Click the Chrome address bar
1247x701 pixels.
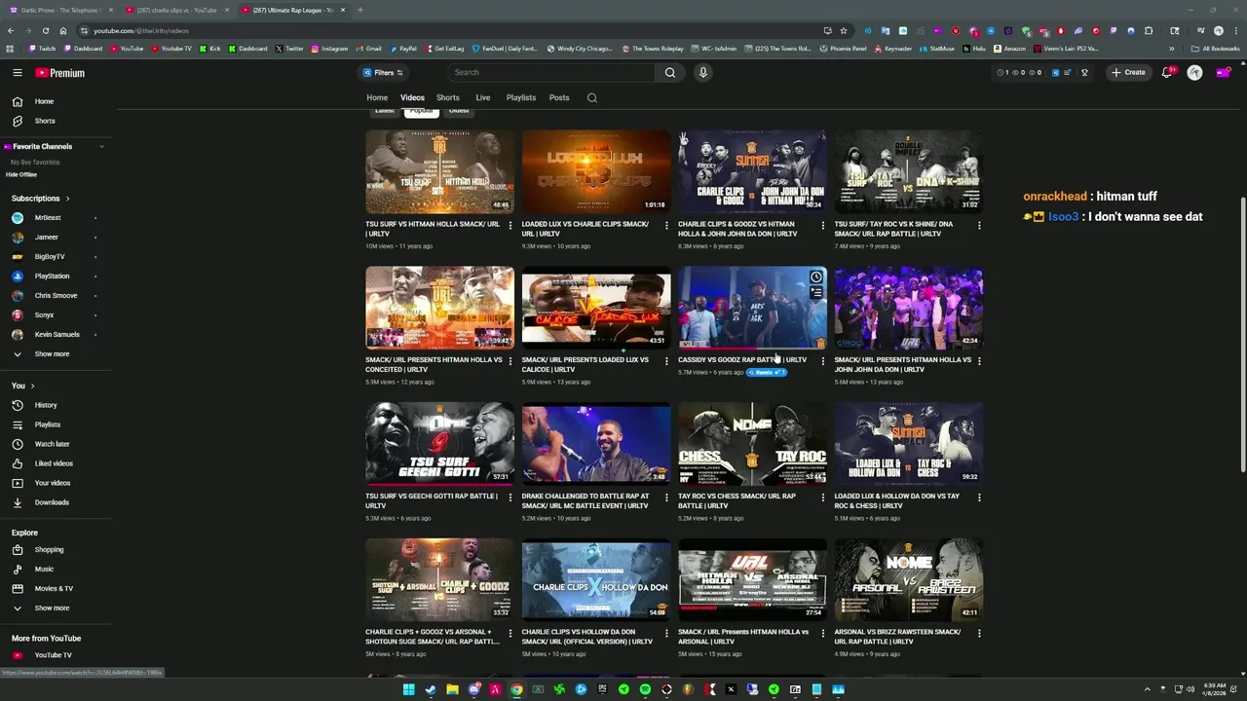pos(453,30)
